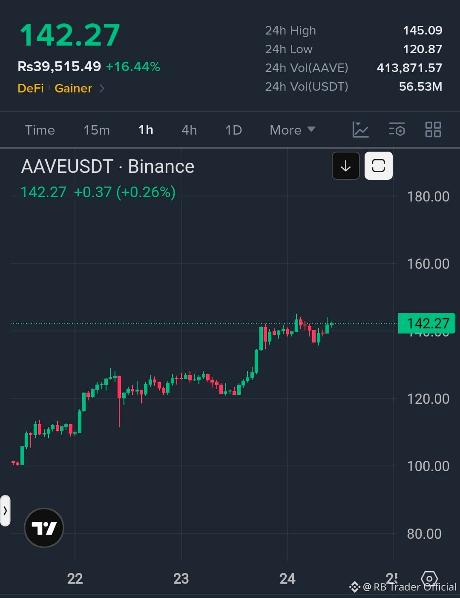Switch to the 4h interval
The width and height of the screenshot is (460, 598).
(x=189, y=130)
